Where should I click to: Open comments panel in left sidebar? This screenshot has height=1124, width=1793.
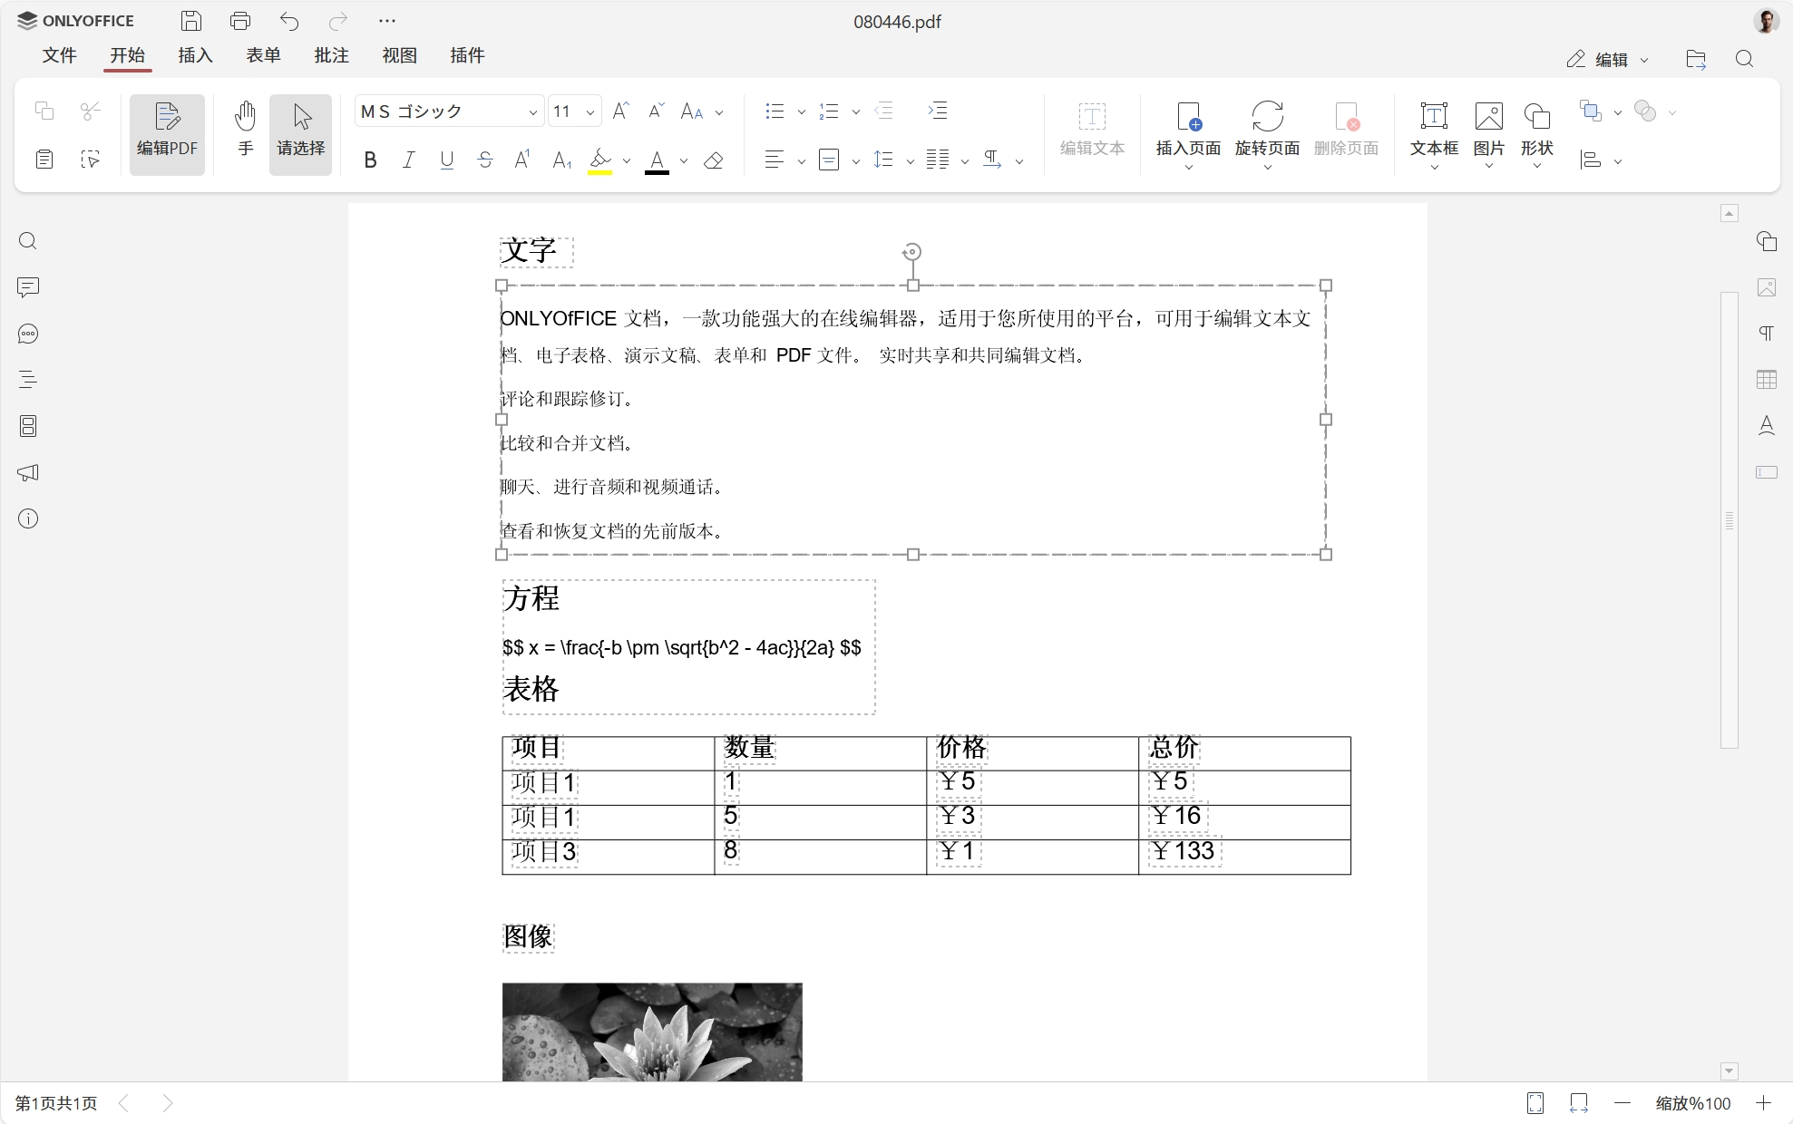pyautogui.click(x=28, y=287)
